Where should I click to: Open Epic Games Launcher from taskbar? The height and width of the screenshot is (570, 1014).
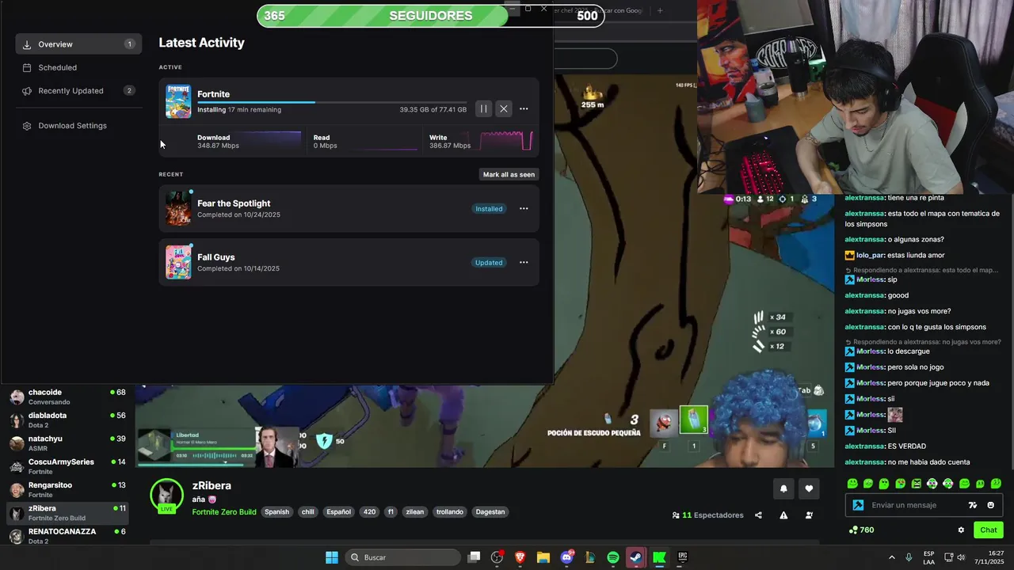[x=682, y=557]
